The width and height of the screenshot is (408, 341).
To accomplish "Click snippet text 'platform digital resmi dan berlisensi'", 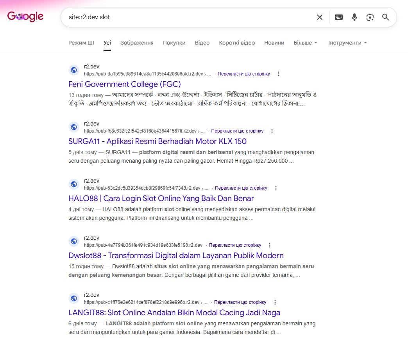I will 186,152.
